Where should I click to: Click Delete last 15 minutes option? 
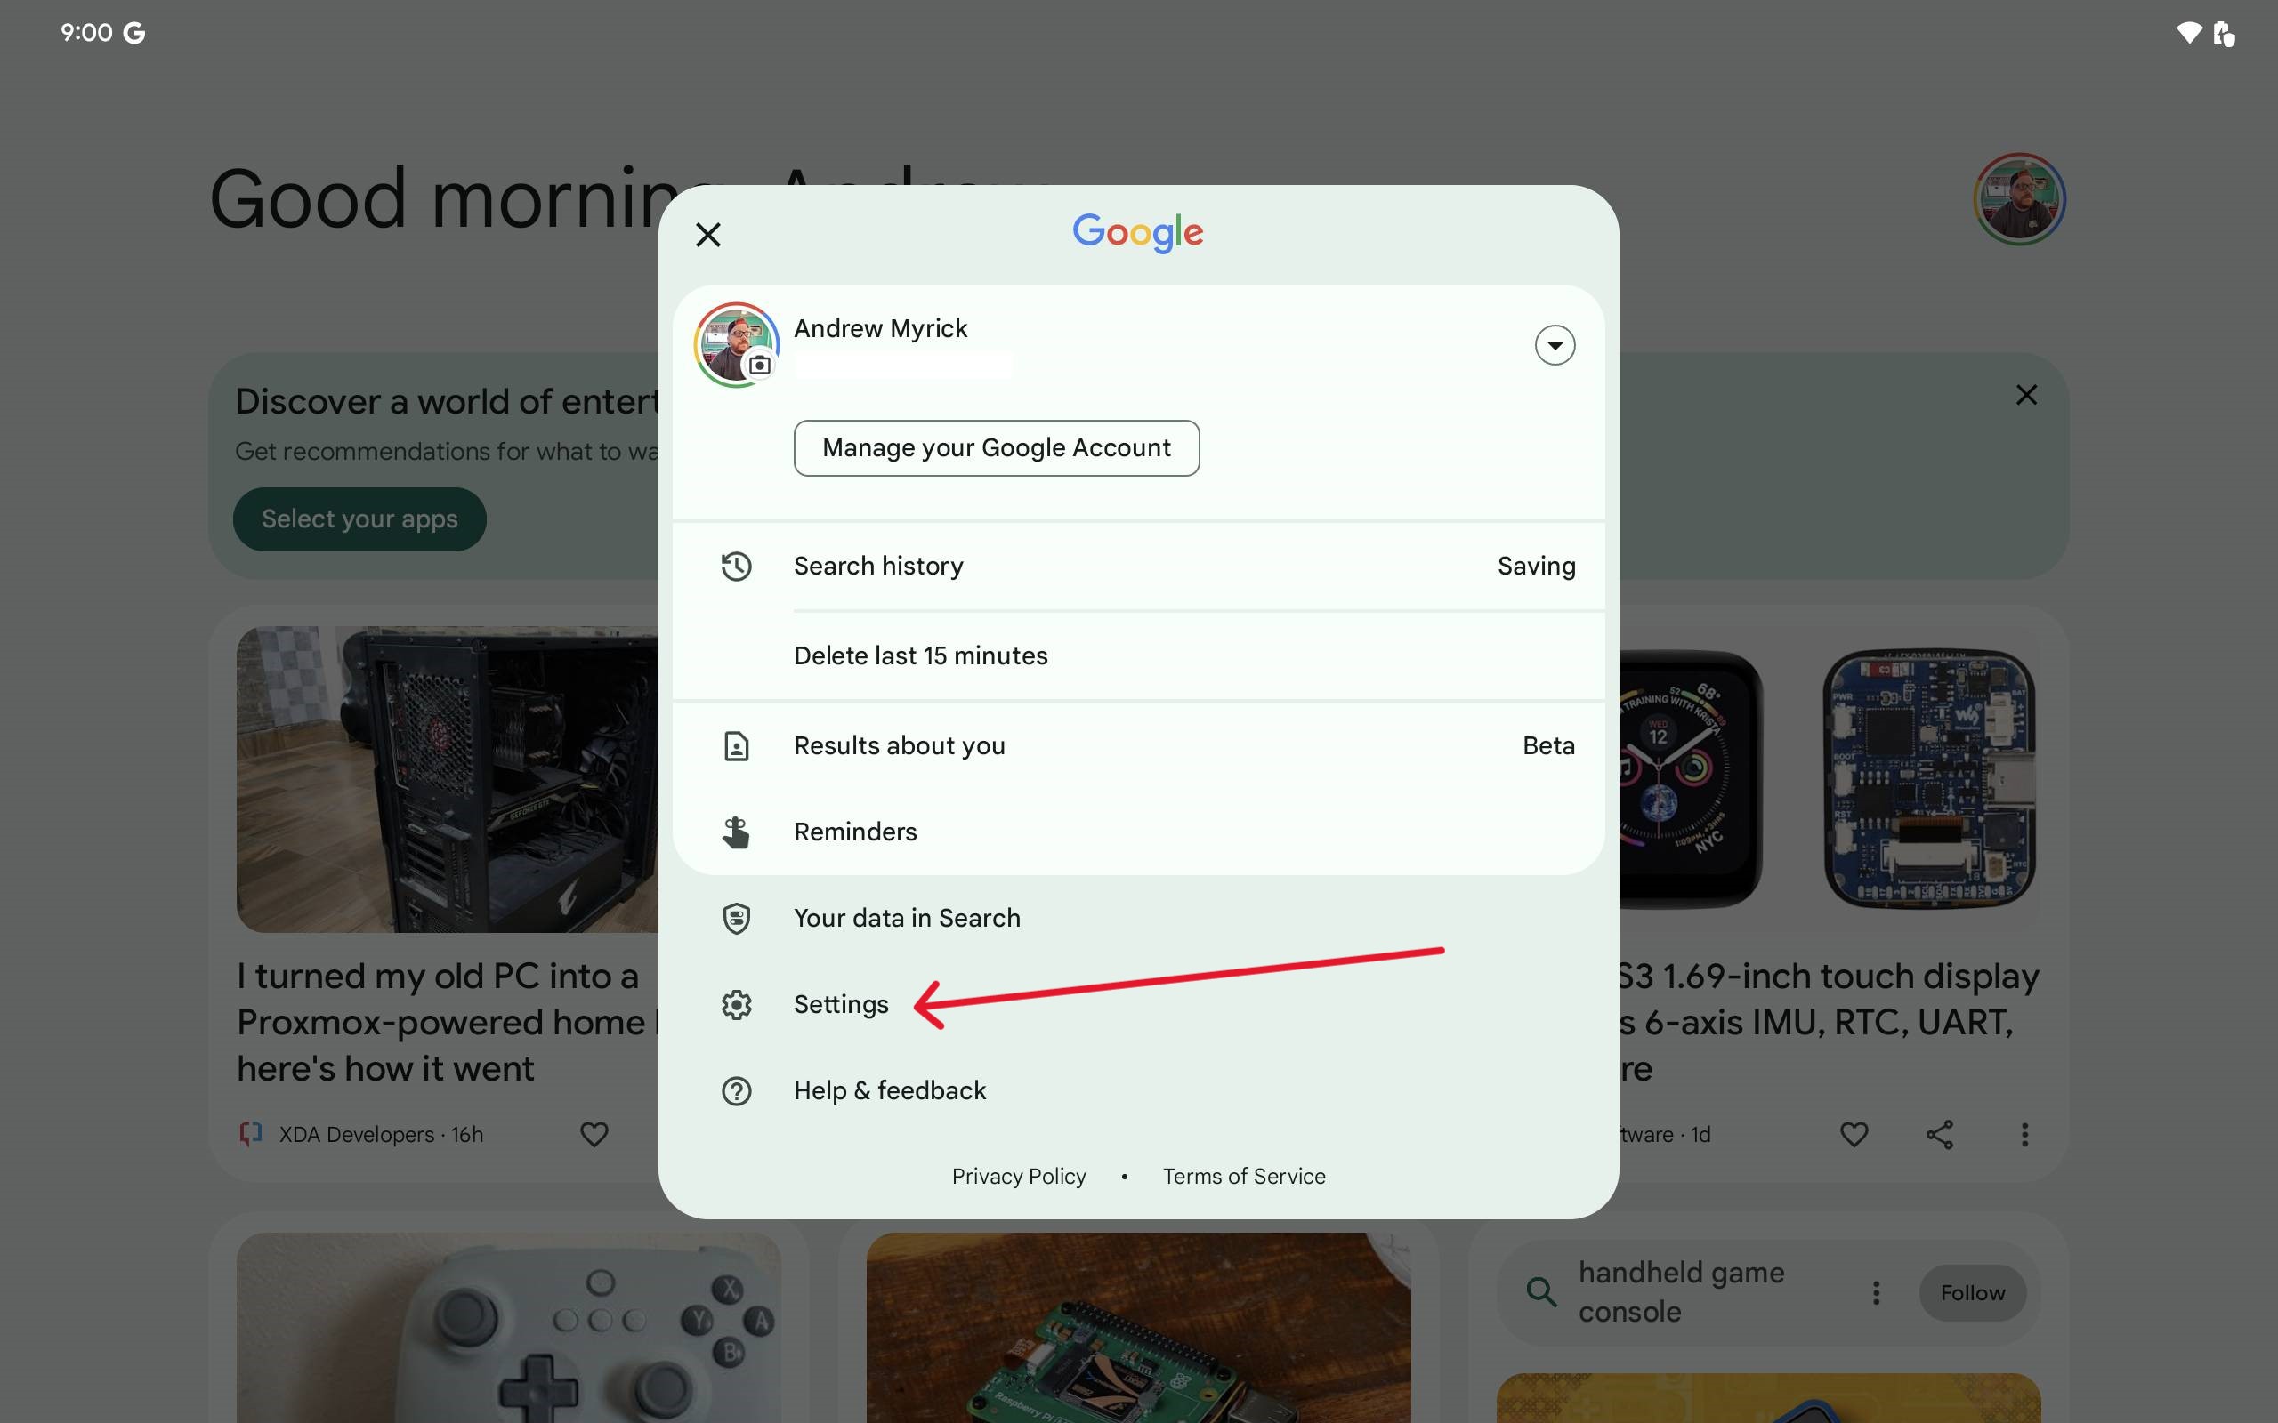[920, 654]
